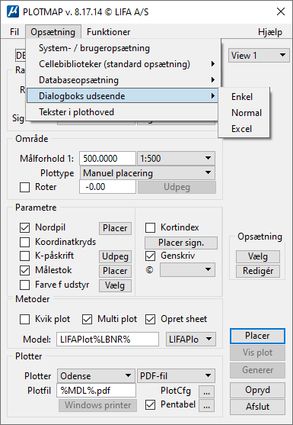Open the copyright © dropdown
The height and width of the screenshot is (425, 293).
(187, 269)
